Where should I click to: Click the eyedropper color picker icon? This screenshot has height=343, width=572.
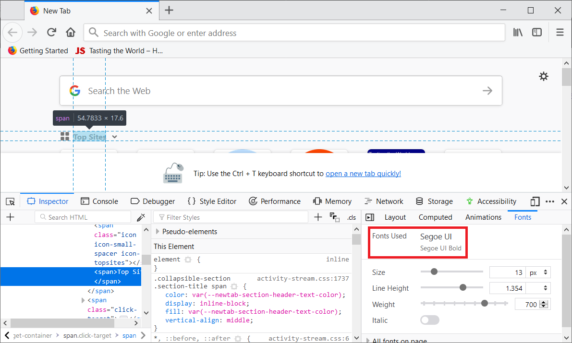(141, 217)
